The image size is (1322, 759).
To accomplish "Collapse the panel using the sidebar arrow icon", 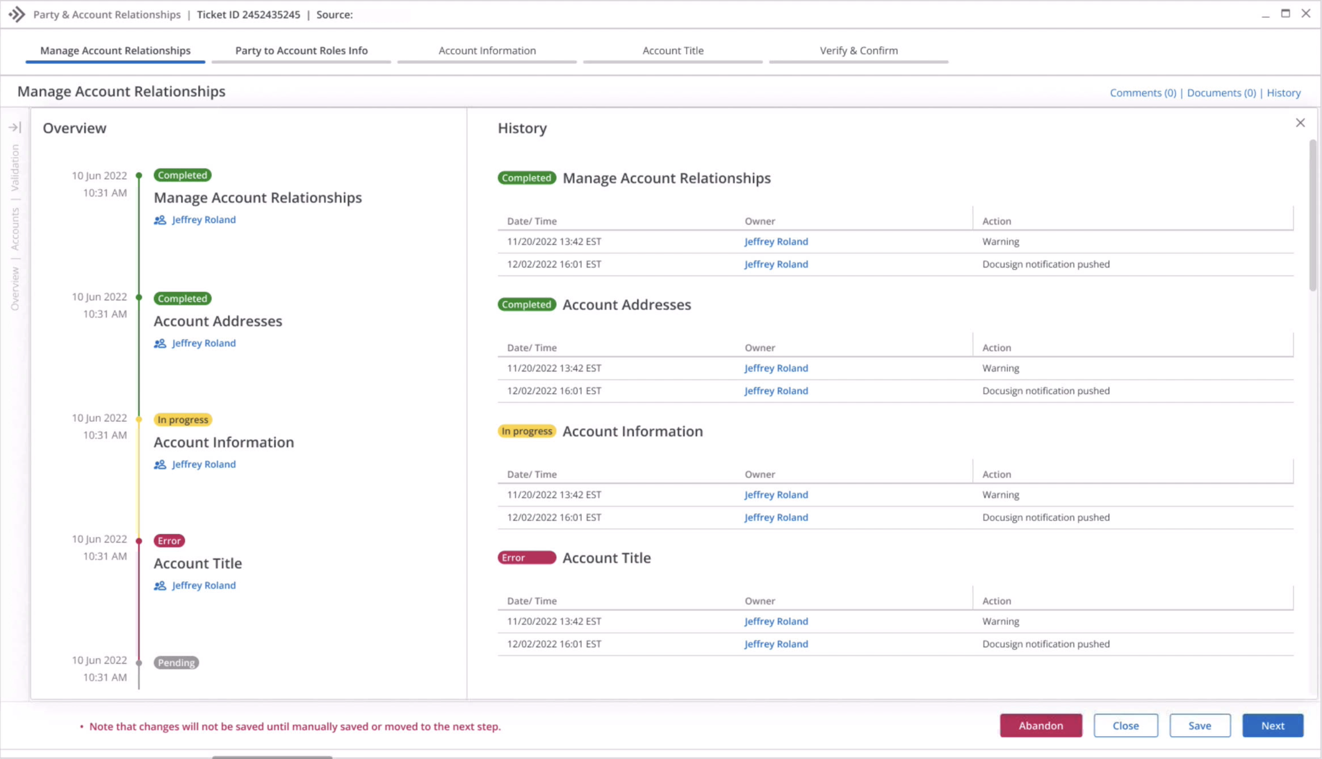I will [14, 126].
